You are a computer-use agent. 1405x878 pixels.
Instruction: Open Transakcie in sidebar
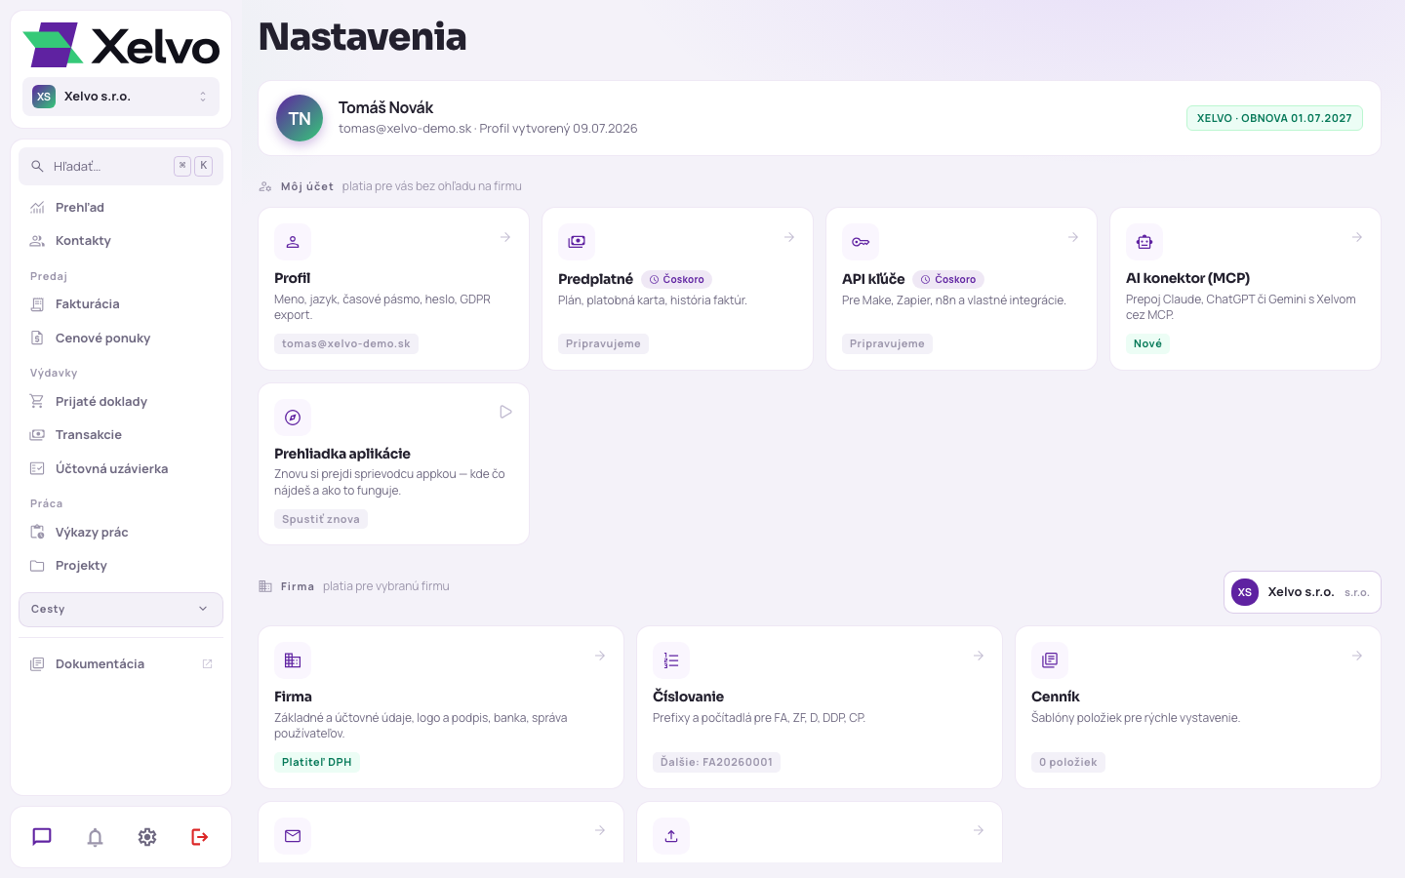point(121,435)
